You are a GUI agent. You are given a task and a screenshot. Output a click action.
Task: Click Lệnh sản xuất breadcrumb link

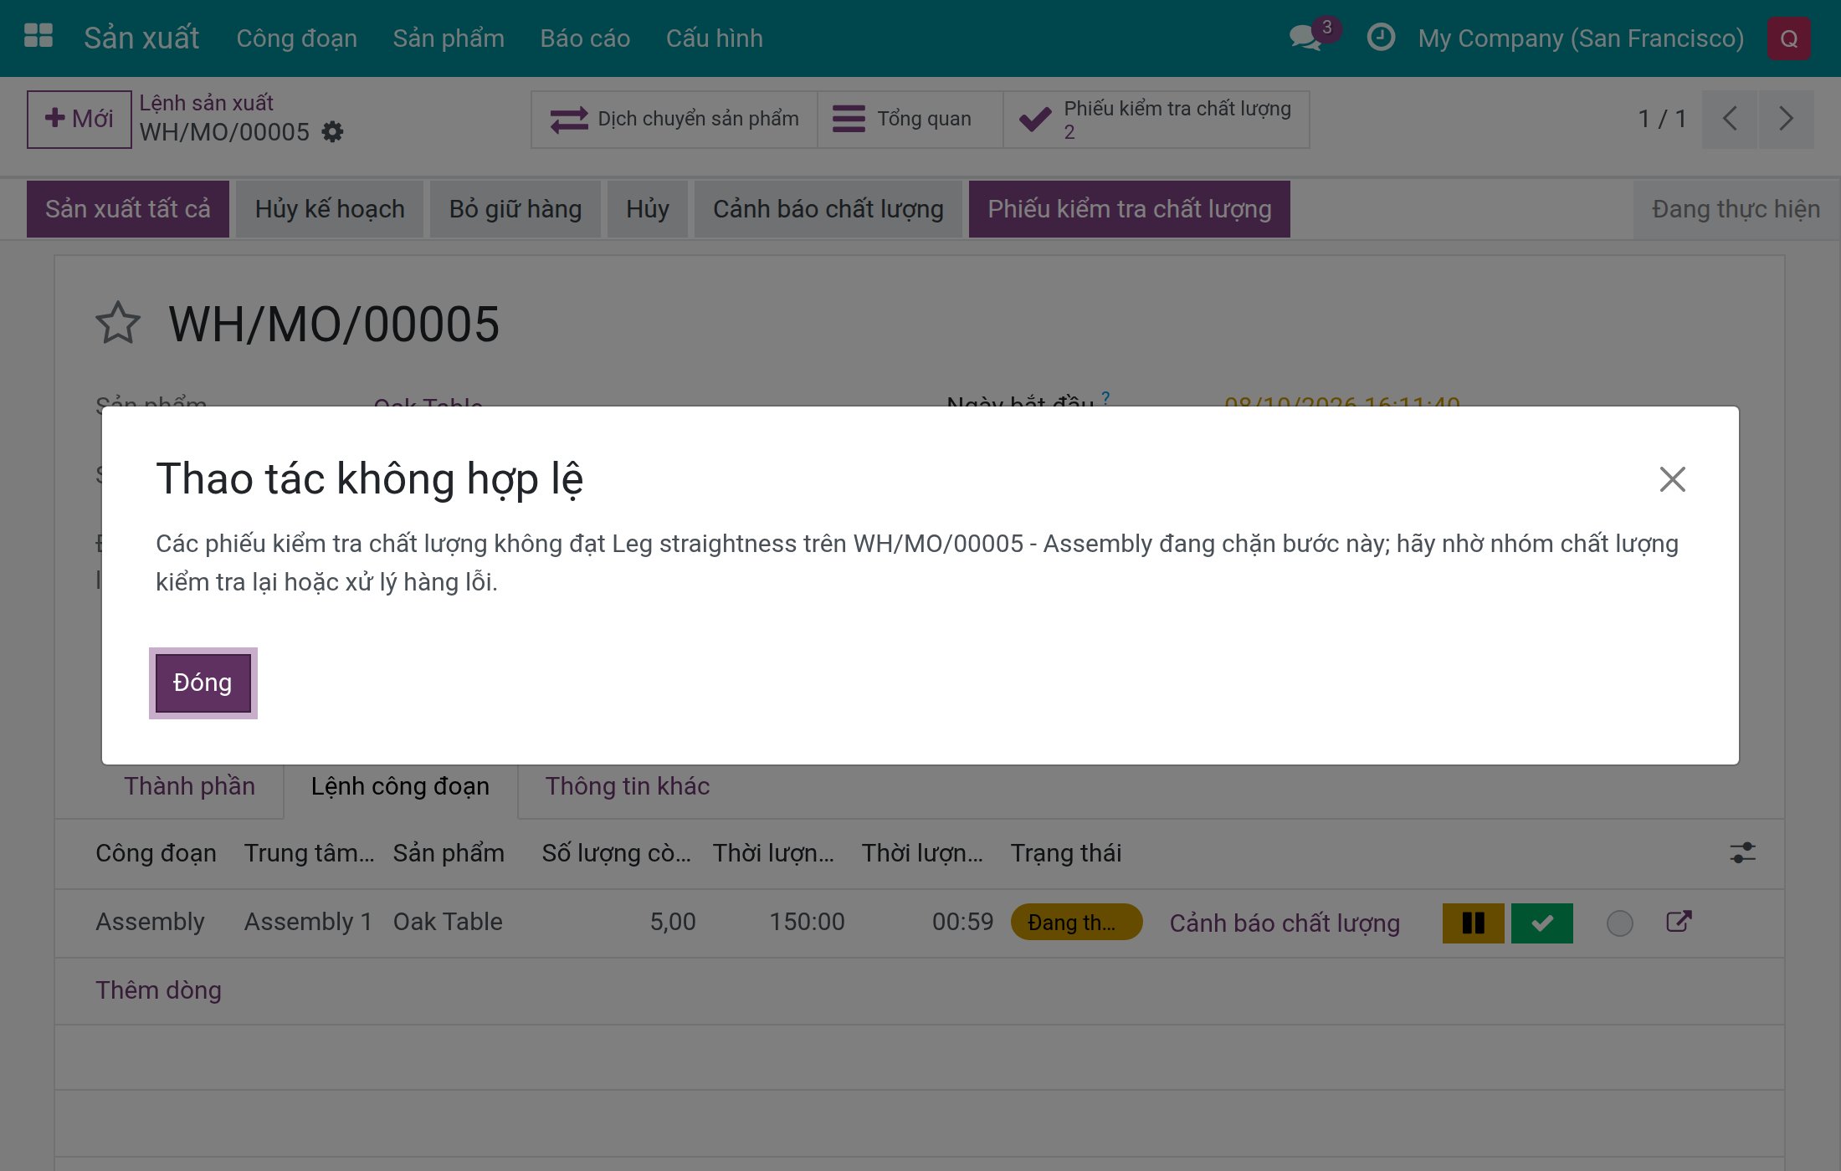(x=207, y=103)
